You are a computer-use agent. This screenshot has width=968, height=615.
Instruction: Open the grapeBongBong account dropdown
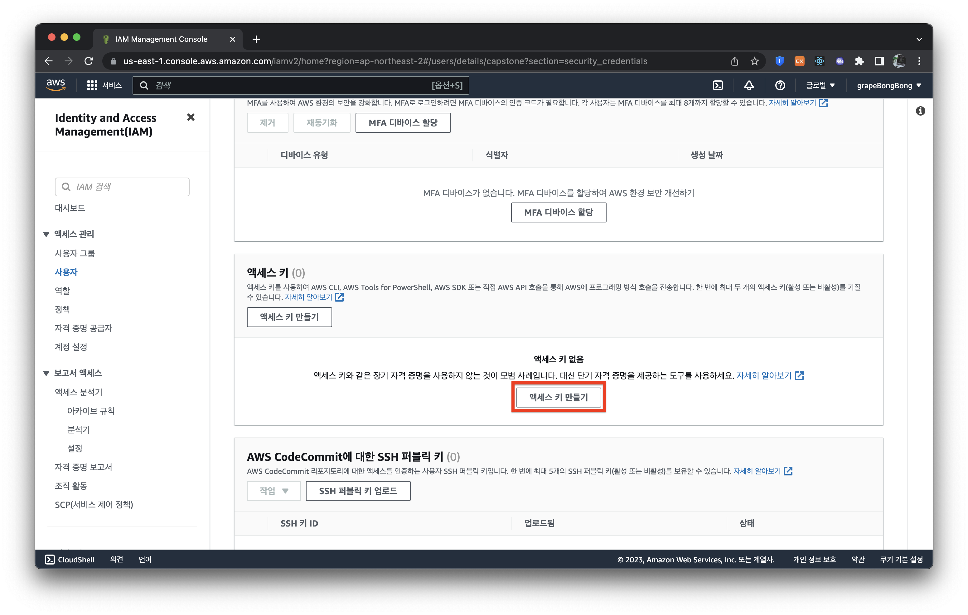(888, 85)
